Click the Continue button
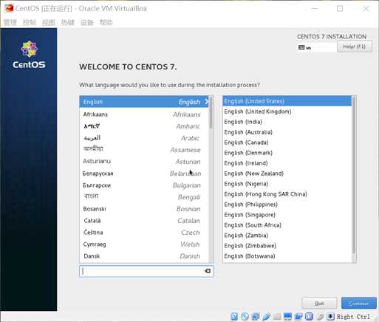The width and height of the screenshot is (379, 322). click(359, 303)
